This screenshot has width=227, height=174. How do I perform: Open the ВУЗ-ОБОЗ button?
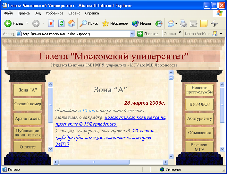click(x=199, y=104)
